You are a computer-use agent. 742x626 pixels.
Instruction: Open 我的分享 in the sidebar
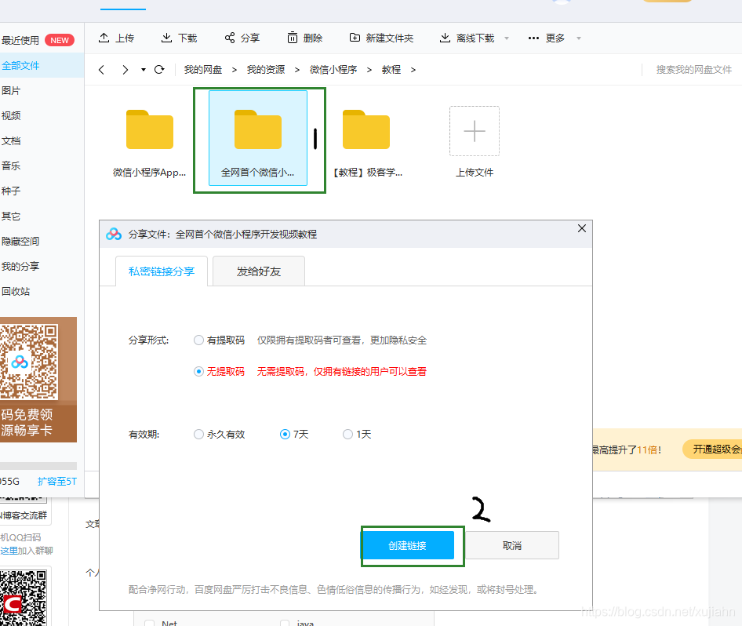point(42,267)
